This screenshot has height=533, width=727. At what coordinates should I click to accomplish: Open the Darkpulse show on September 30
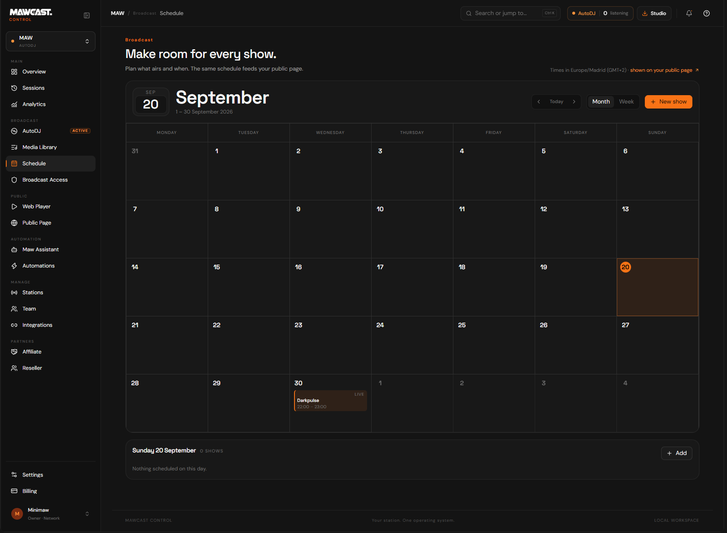coord(330,401)
